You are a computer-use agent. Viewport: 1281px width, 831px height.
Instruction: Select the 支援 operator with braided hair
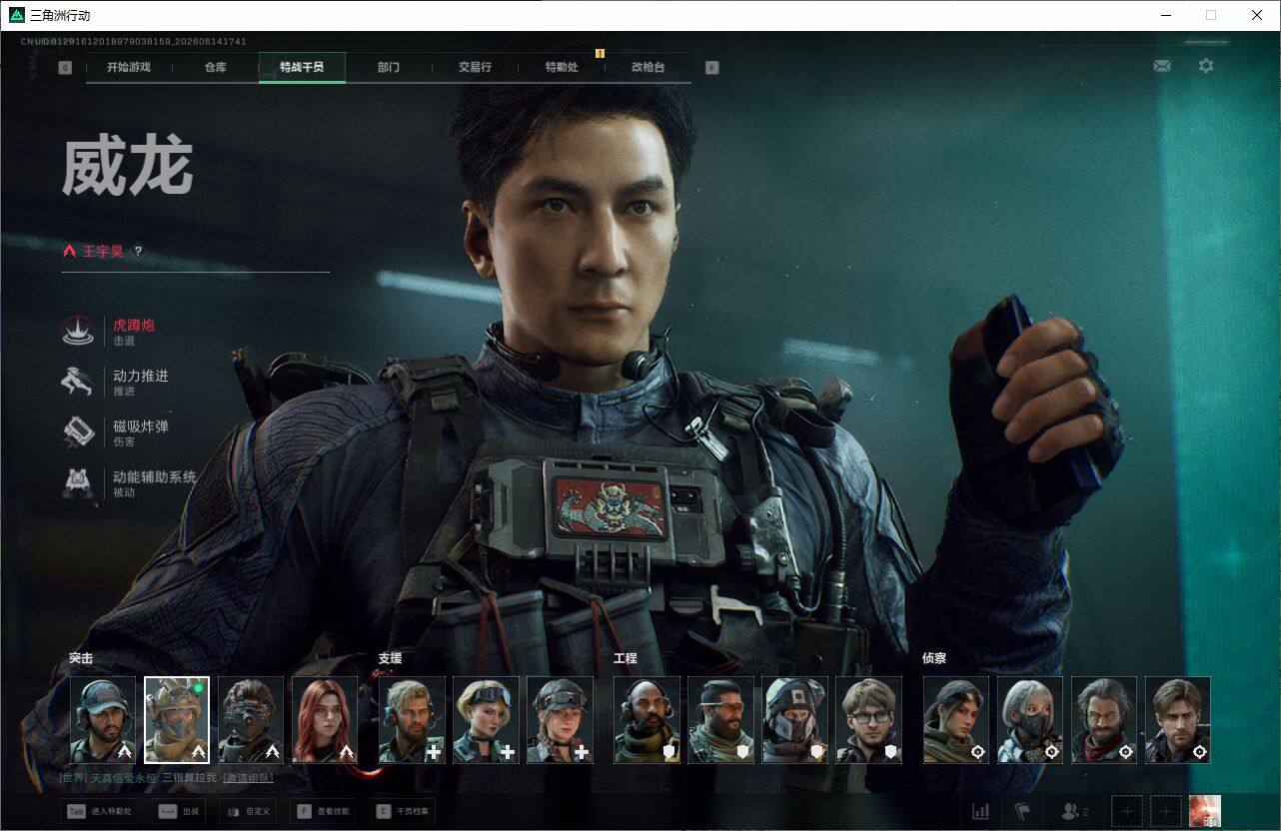tap(560, 720)
